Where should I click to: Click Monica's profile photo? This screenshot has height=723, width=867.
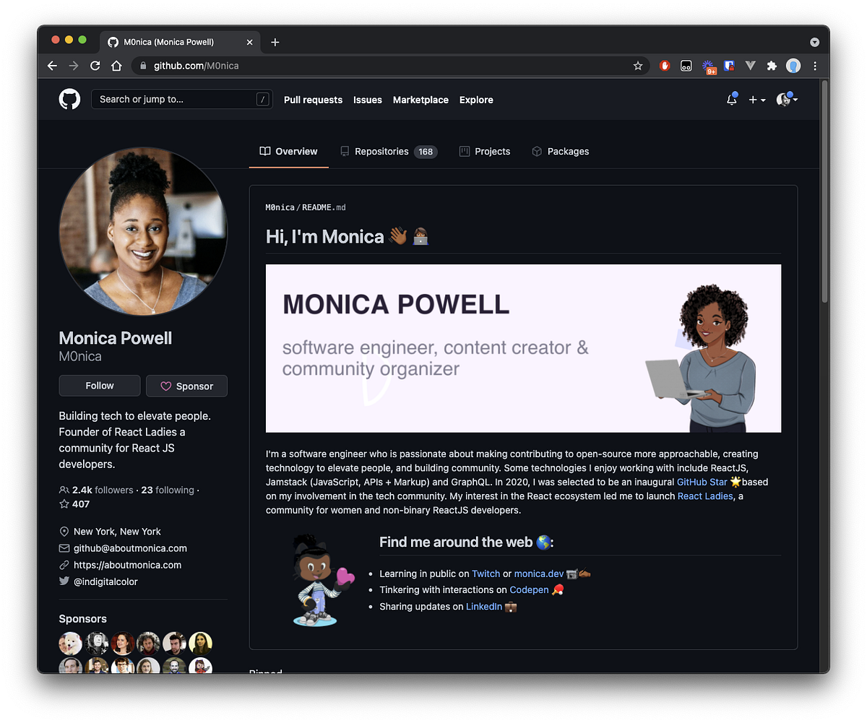143,231
